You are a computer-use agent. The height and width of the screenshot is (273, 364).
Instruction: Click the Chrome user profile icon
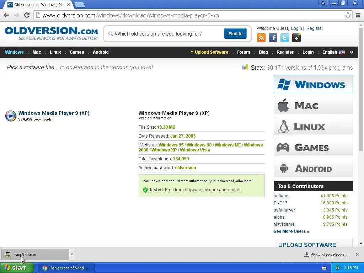pos(323,3)
